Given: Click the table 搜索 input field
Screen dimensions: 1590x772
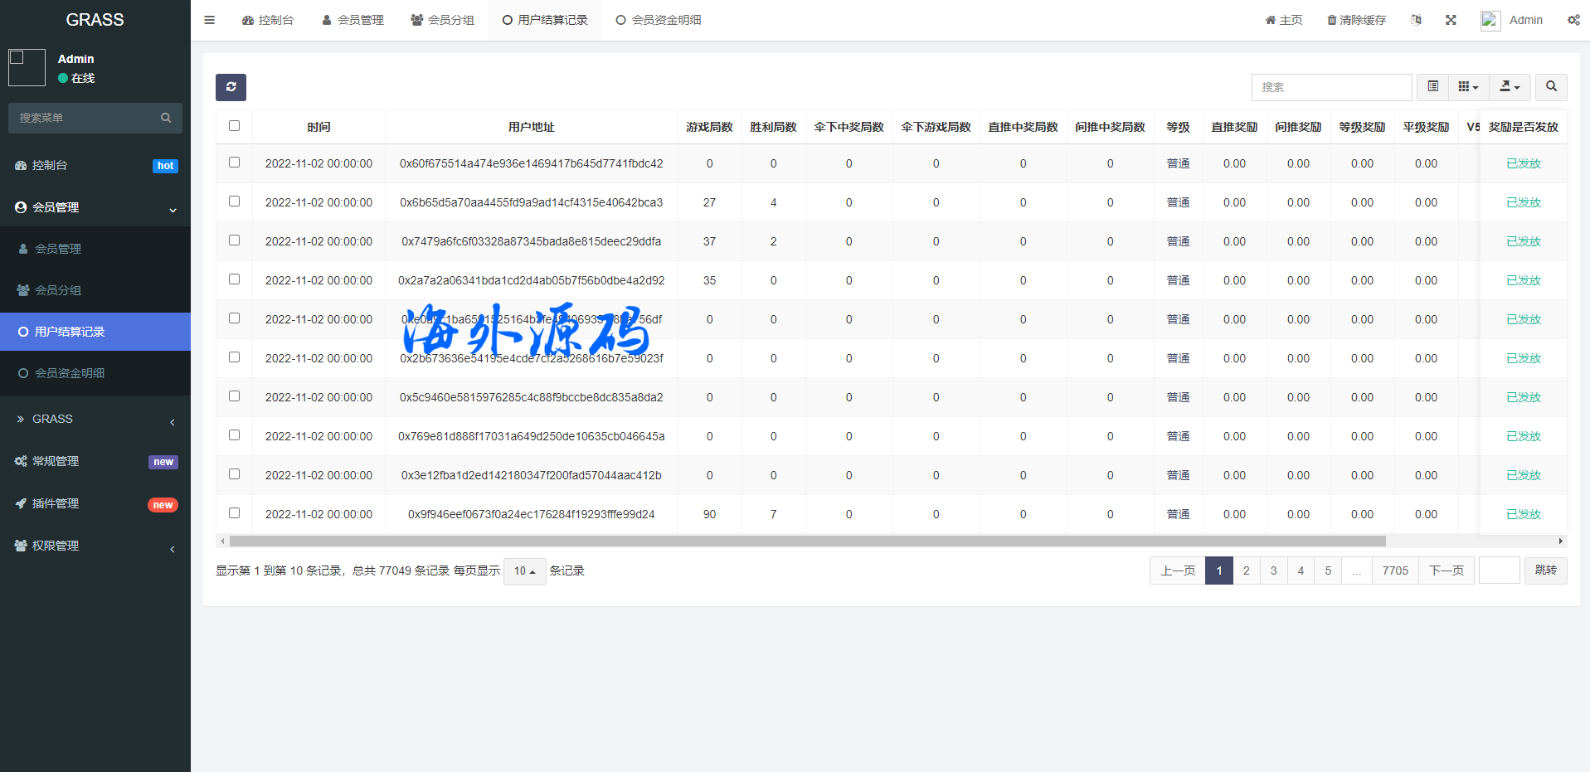Looking at the screenshot, I should click(1331, 87).
